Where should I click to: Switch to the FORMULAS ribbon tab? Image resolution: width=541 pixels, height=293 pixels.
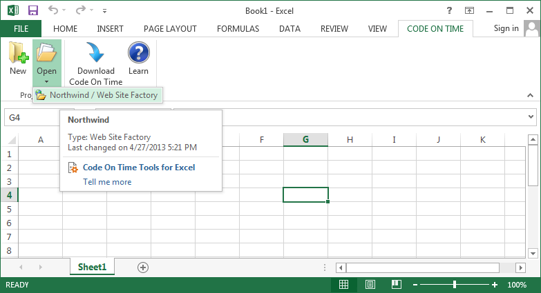(x=238, y=28)
